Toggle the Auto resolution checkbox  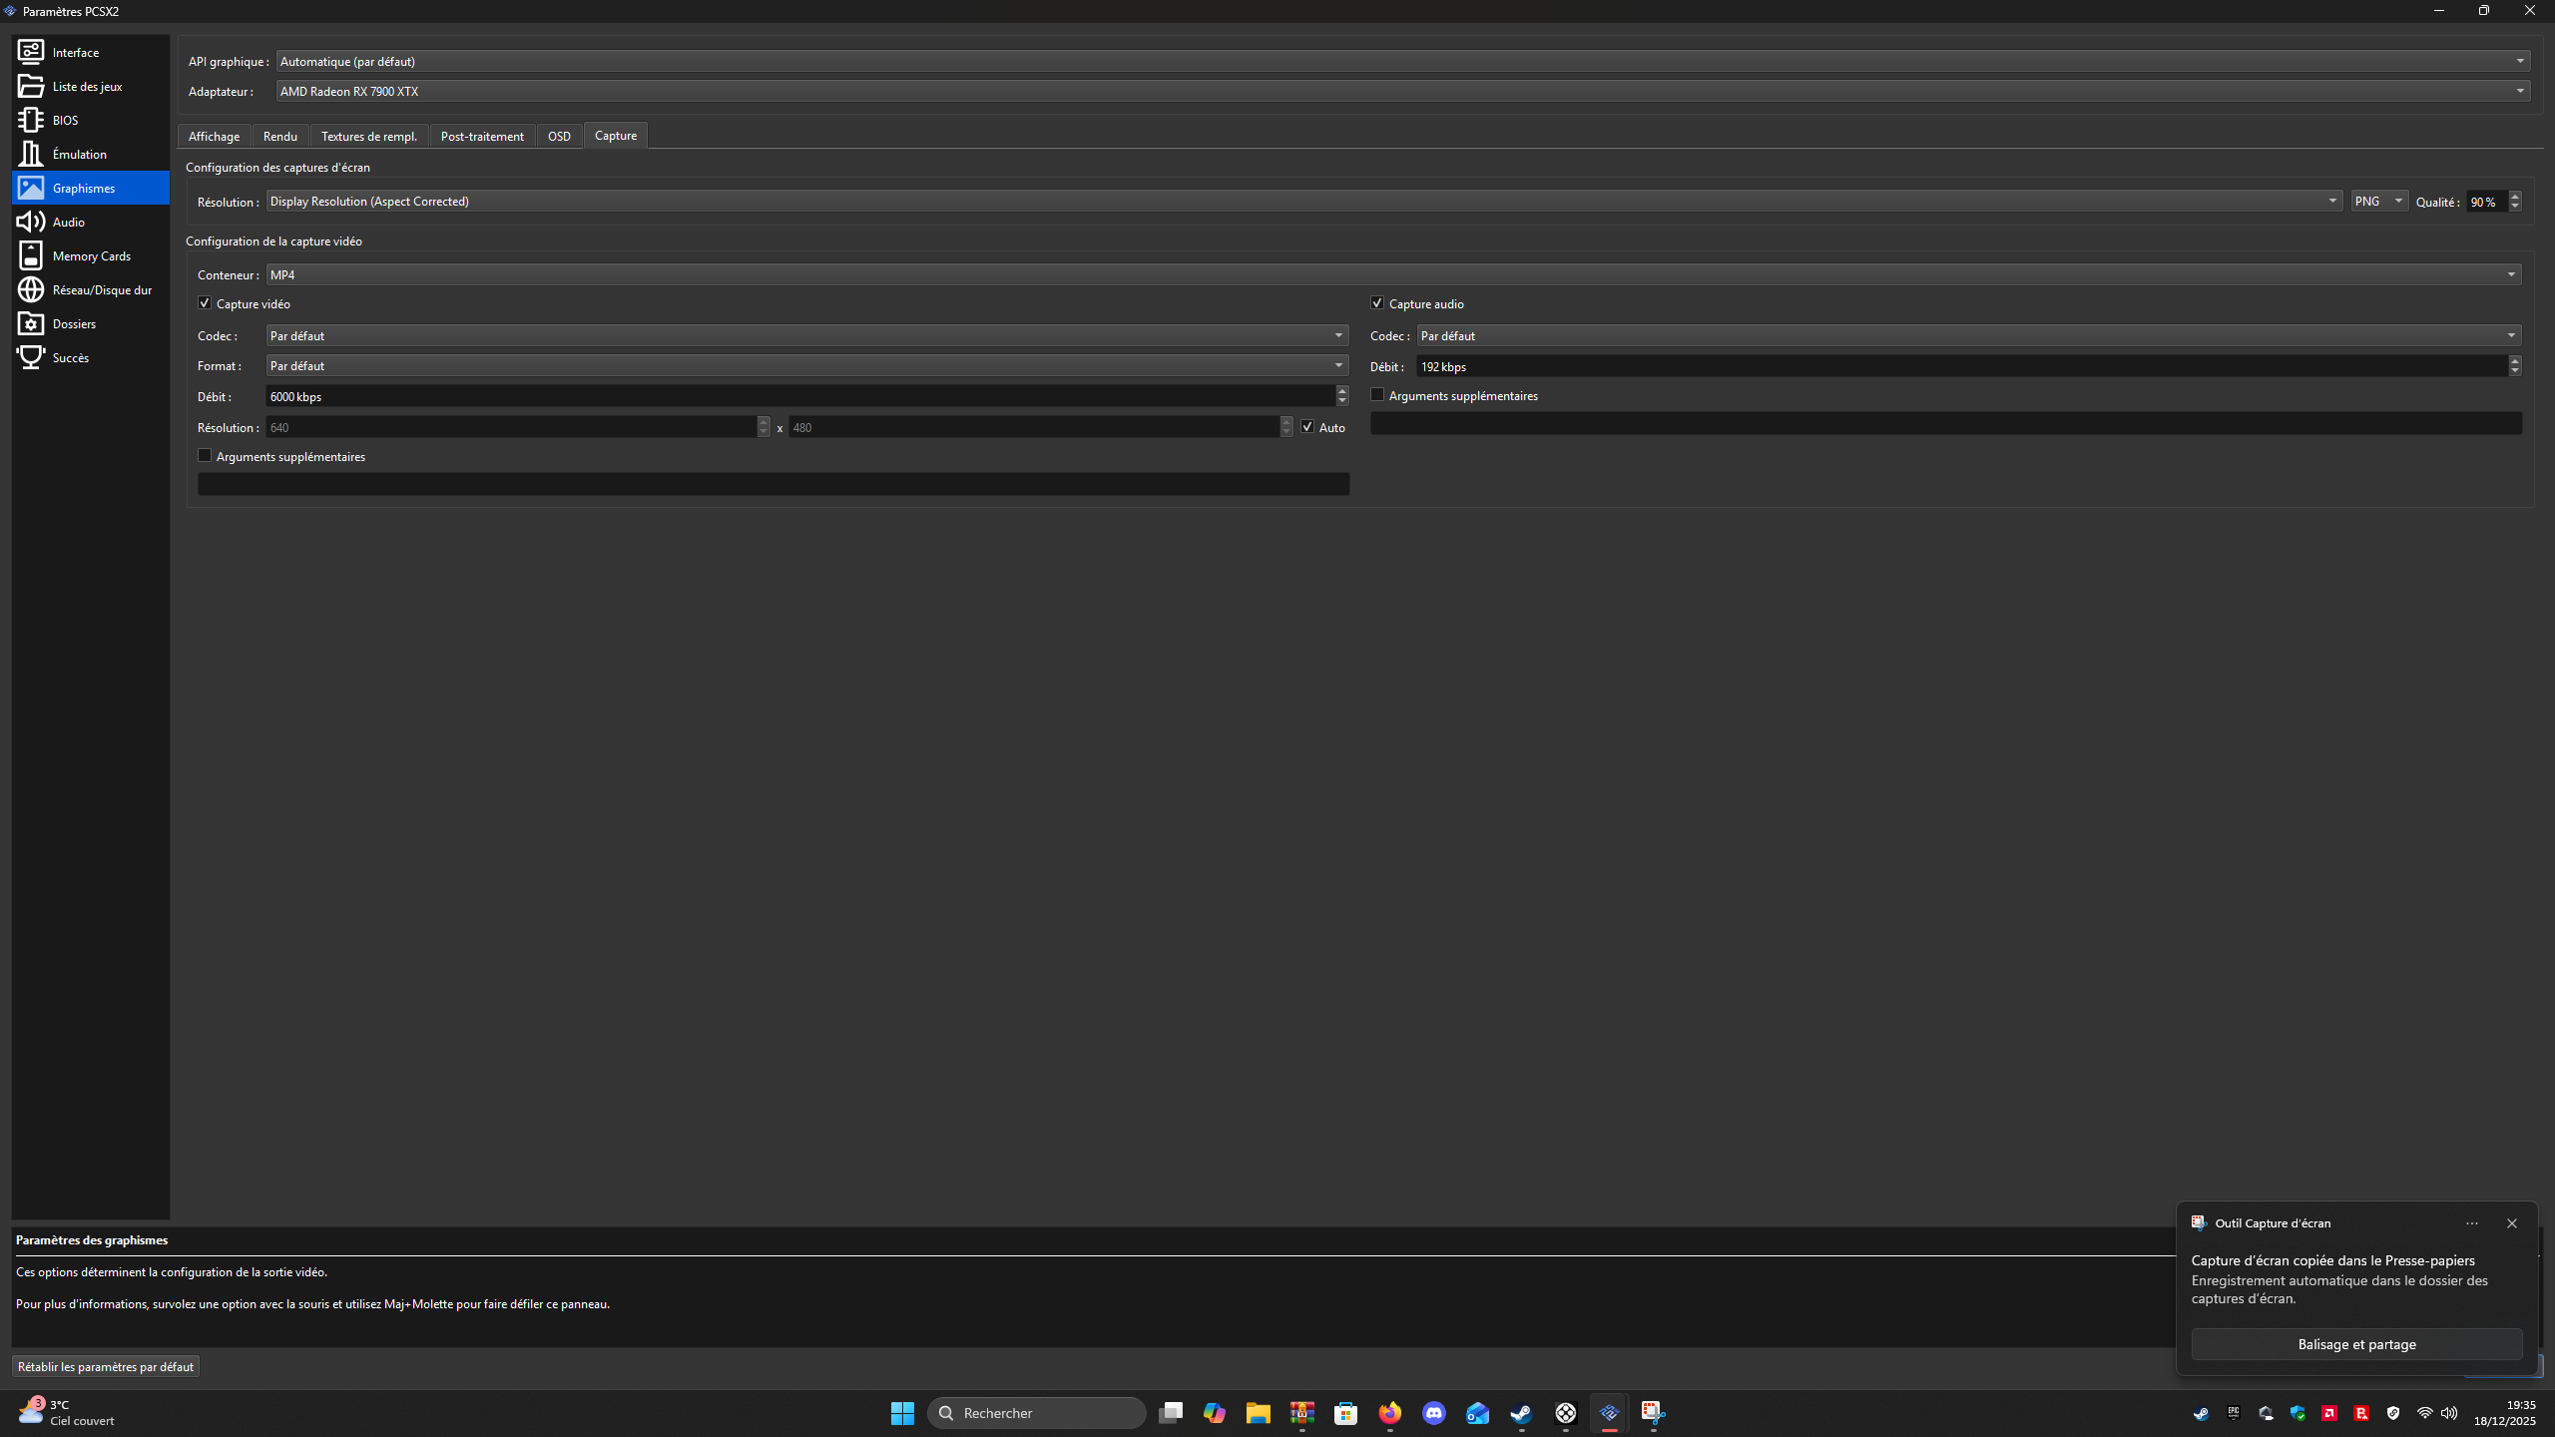[1307, 427]
